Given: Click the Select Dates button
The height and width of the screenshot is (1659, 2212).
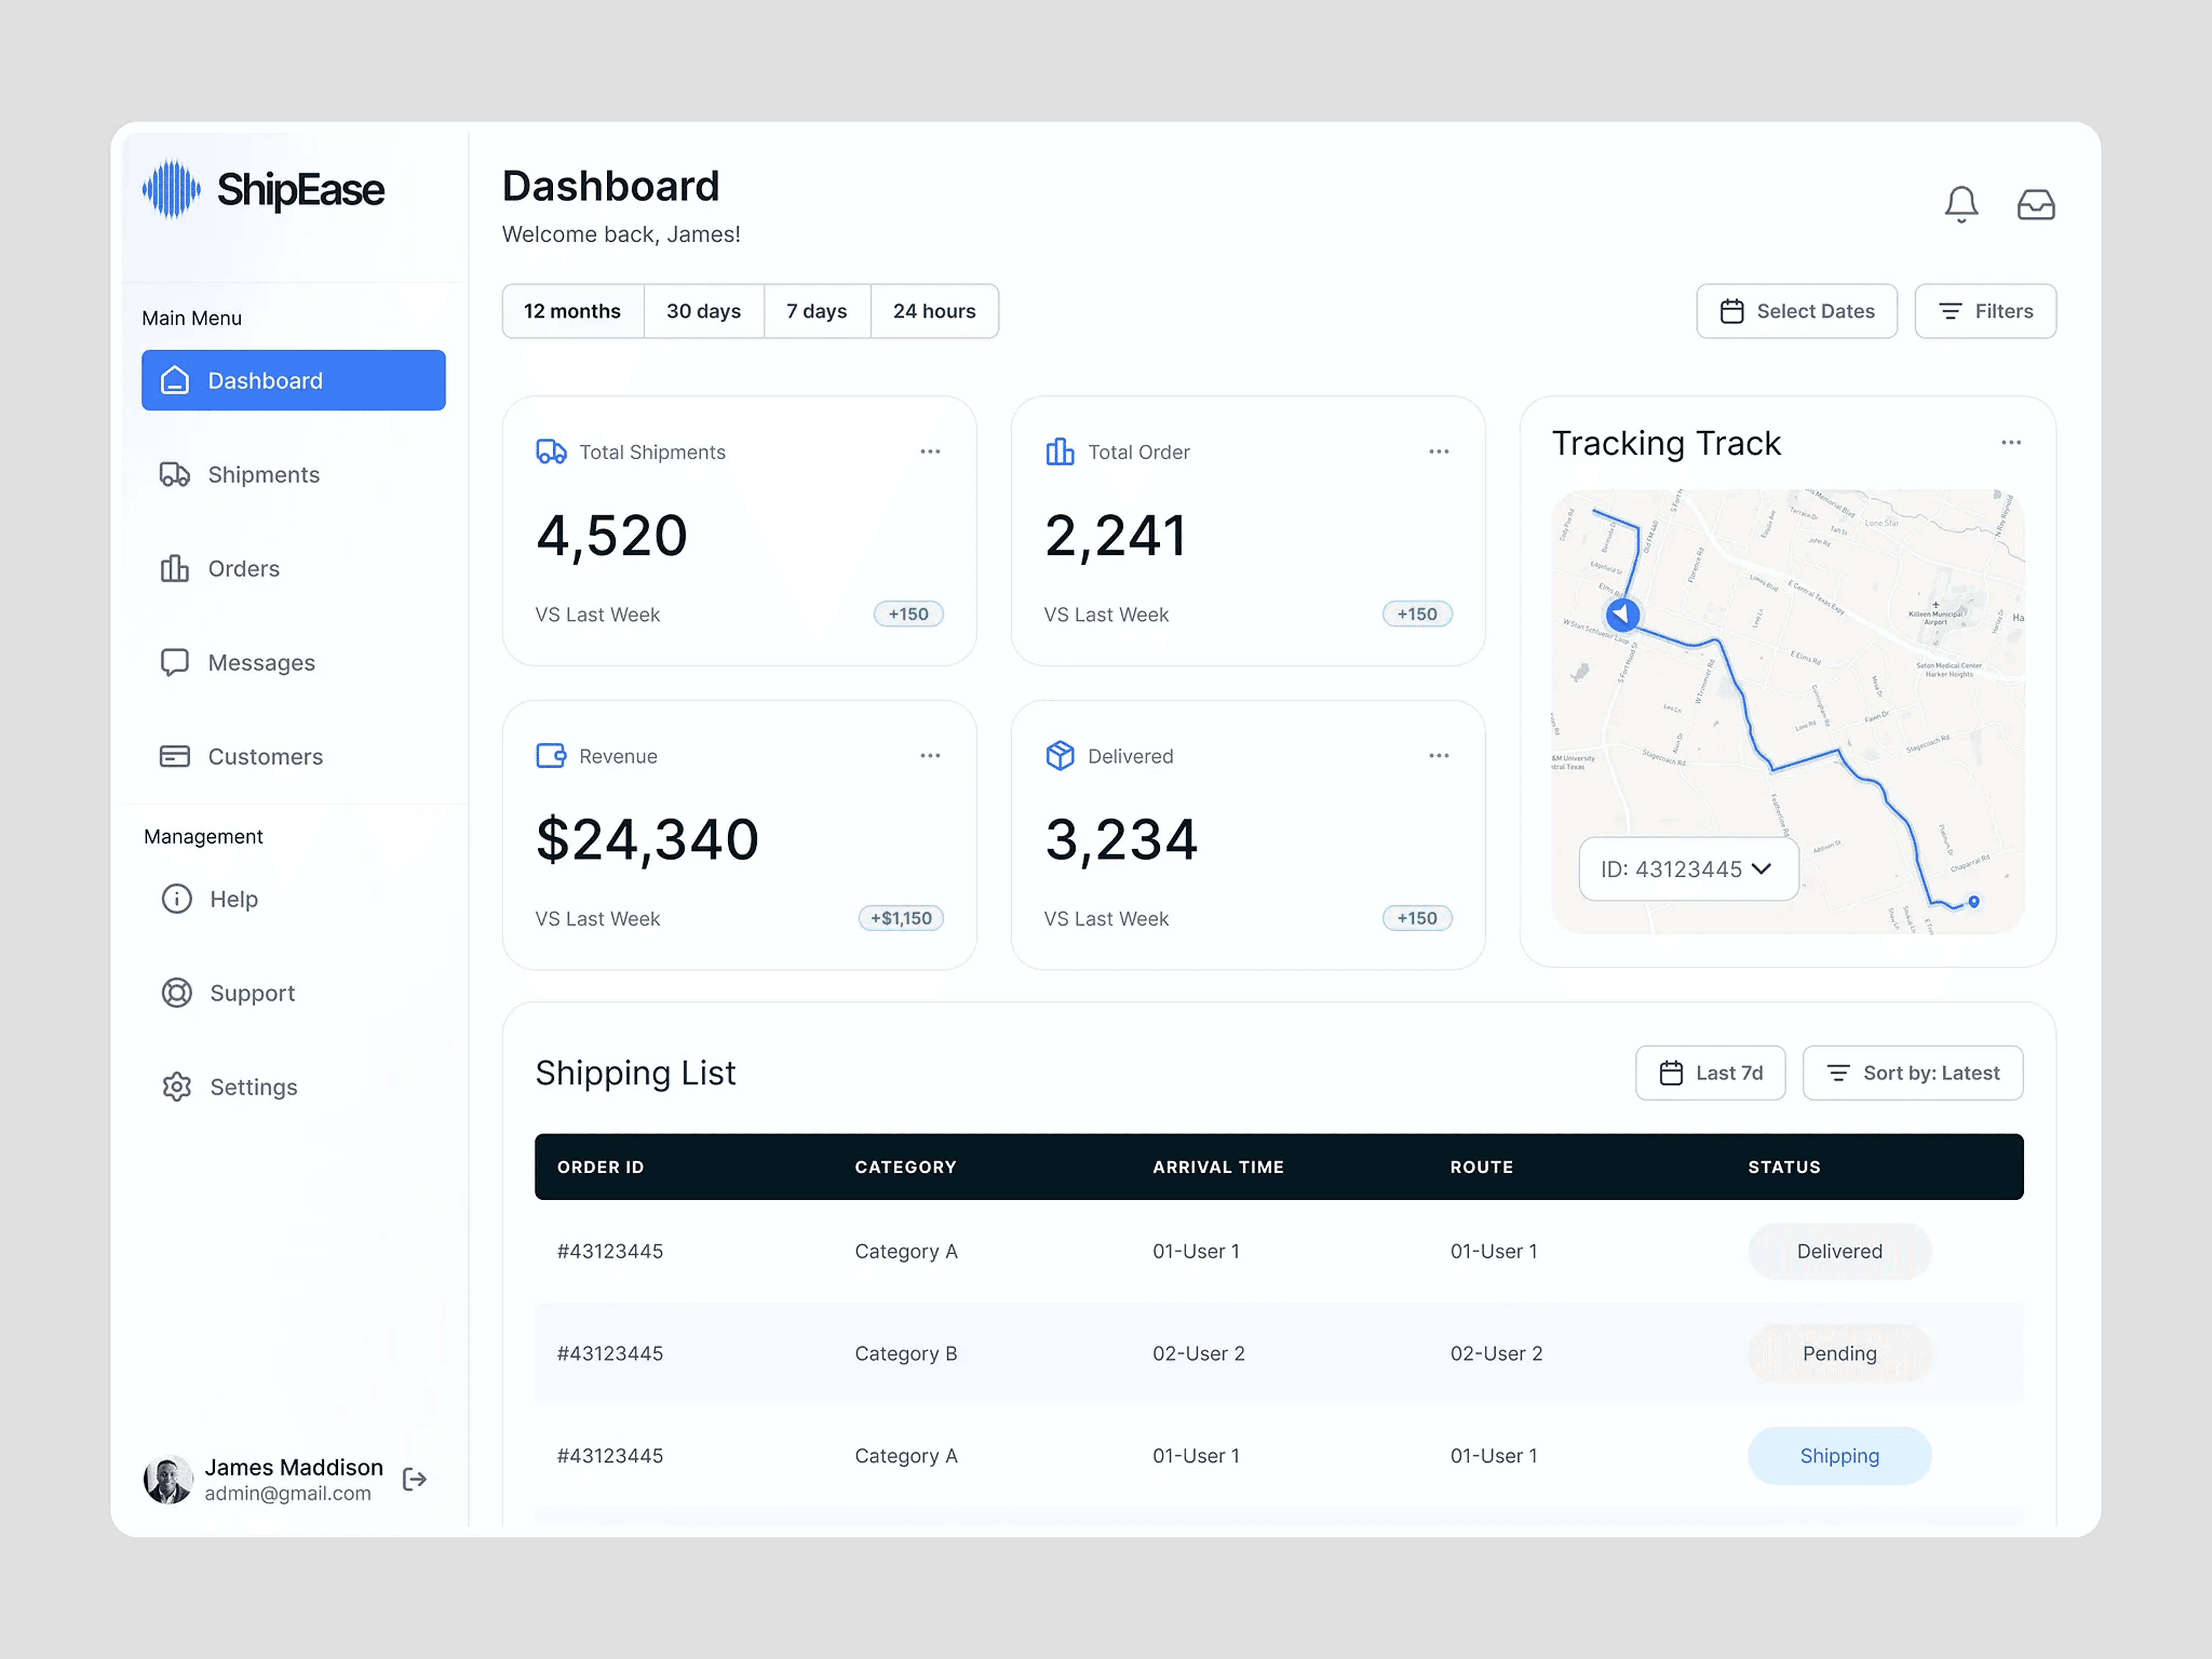Looking at the screenshot, I should 1796,311.
